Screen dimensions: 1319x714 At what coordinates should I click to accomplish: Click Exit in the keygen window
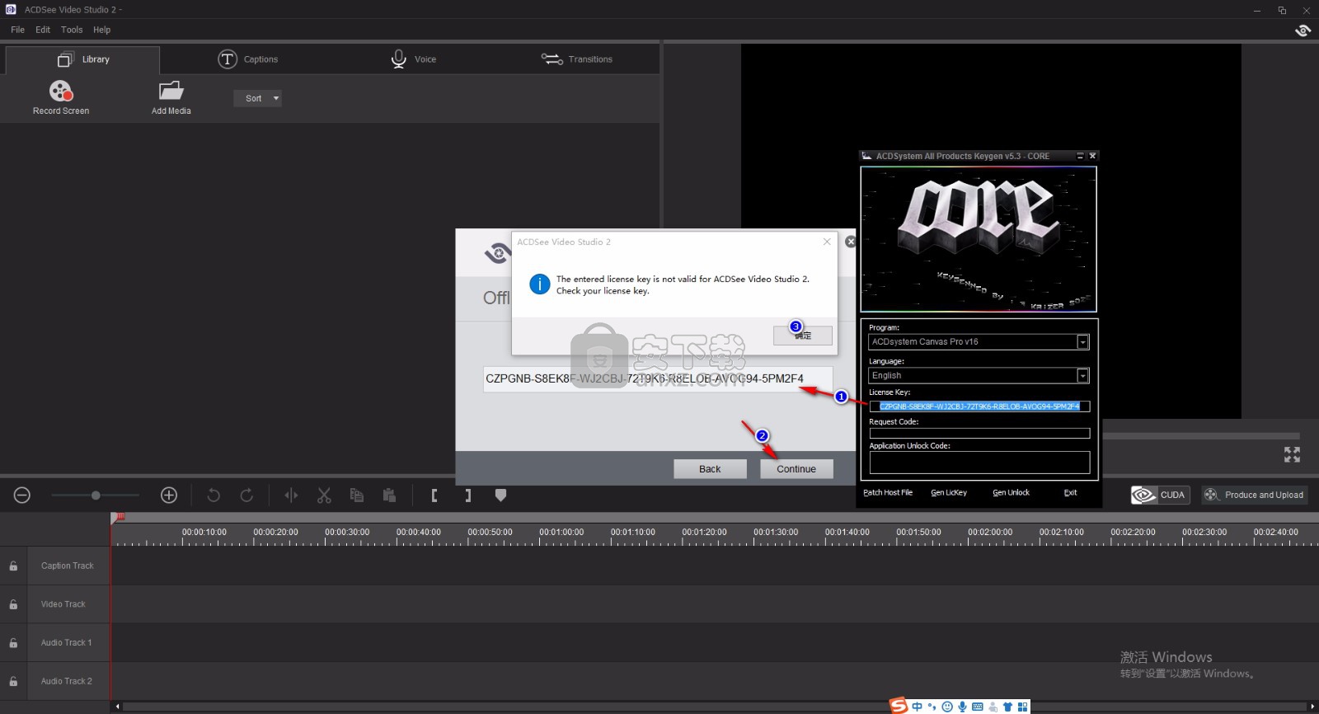1070,493
